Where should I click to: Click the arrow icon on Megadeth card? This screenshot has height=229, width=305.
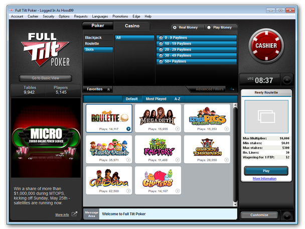(x=178, y=129)
